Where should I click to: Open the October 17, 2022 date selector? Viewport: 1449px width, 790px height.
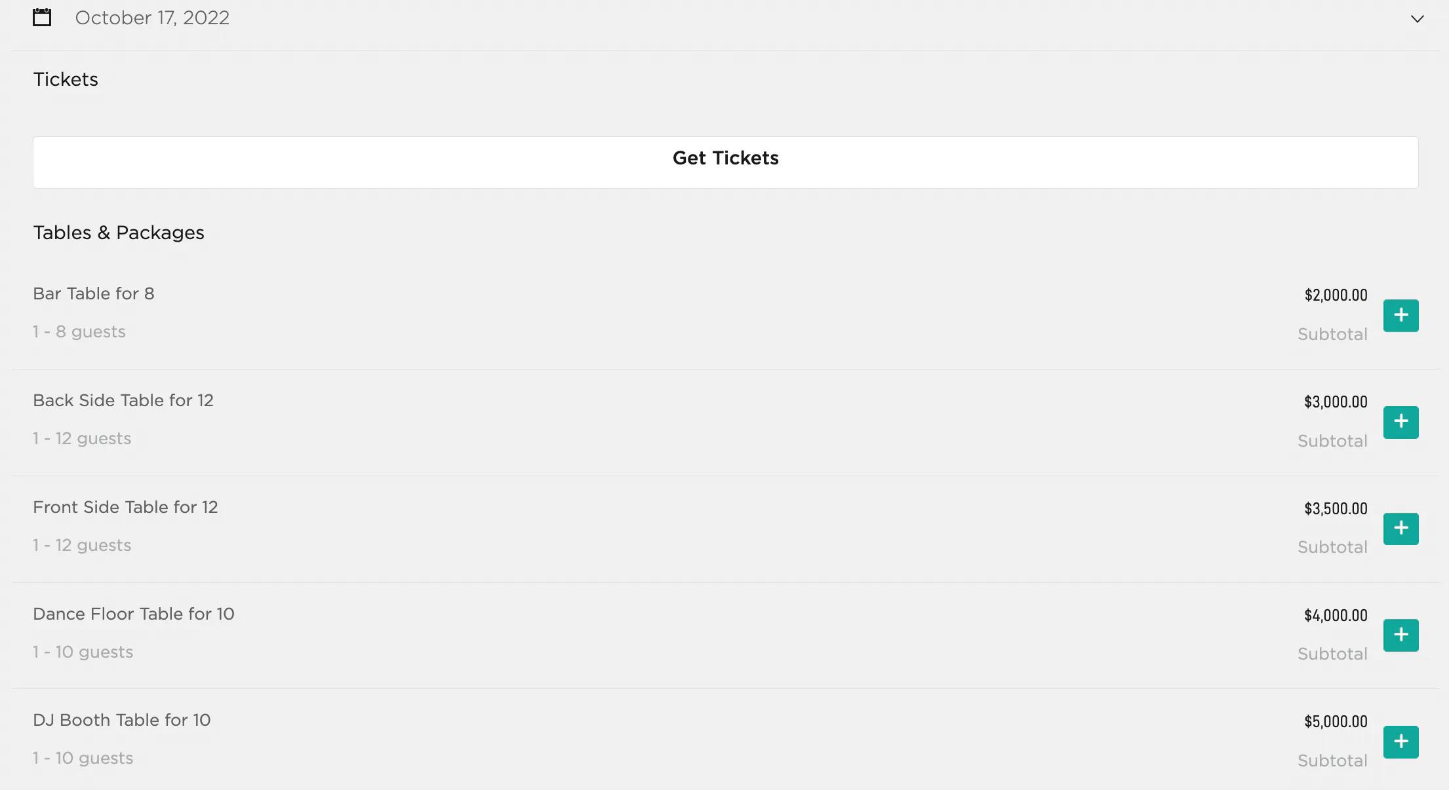(x=152, y=18)
